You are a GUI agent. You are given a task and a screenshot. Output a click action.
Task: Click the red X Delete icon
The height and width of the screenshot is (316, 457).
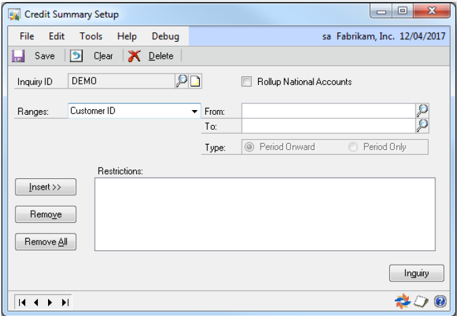point(134,56)
